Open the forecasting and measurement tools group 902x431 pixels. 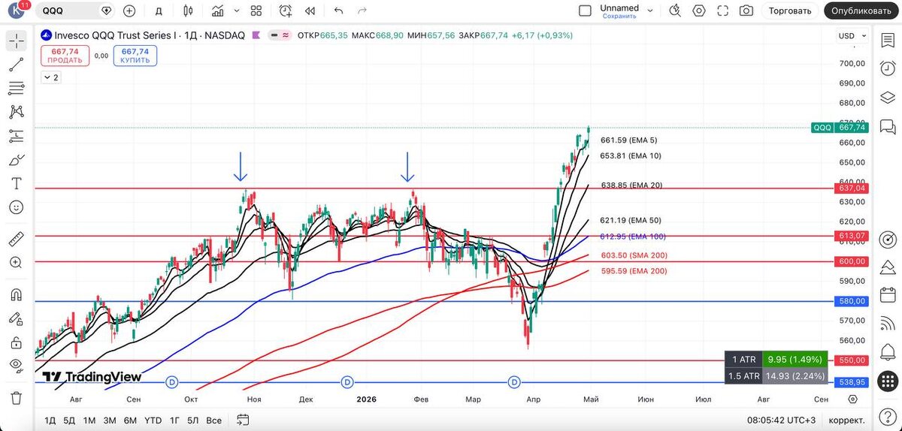click(x=16, y=136)
